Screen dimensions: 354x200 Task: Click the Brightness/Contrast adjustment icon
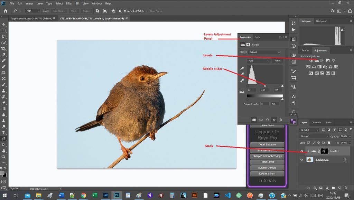(x=311, y=61)
